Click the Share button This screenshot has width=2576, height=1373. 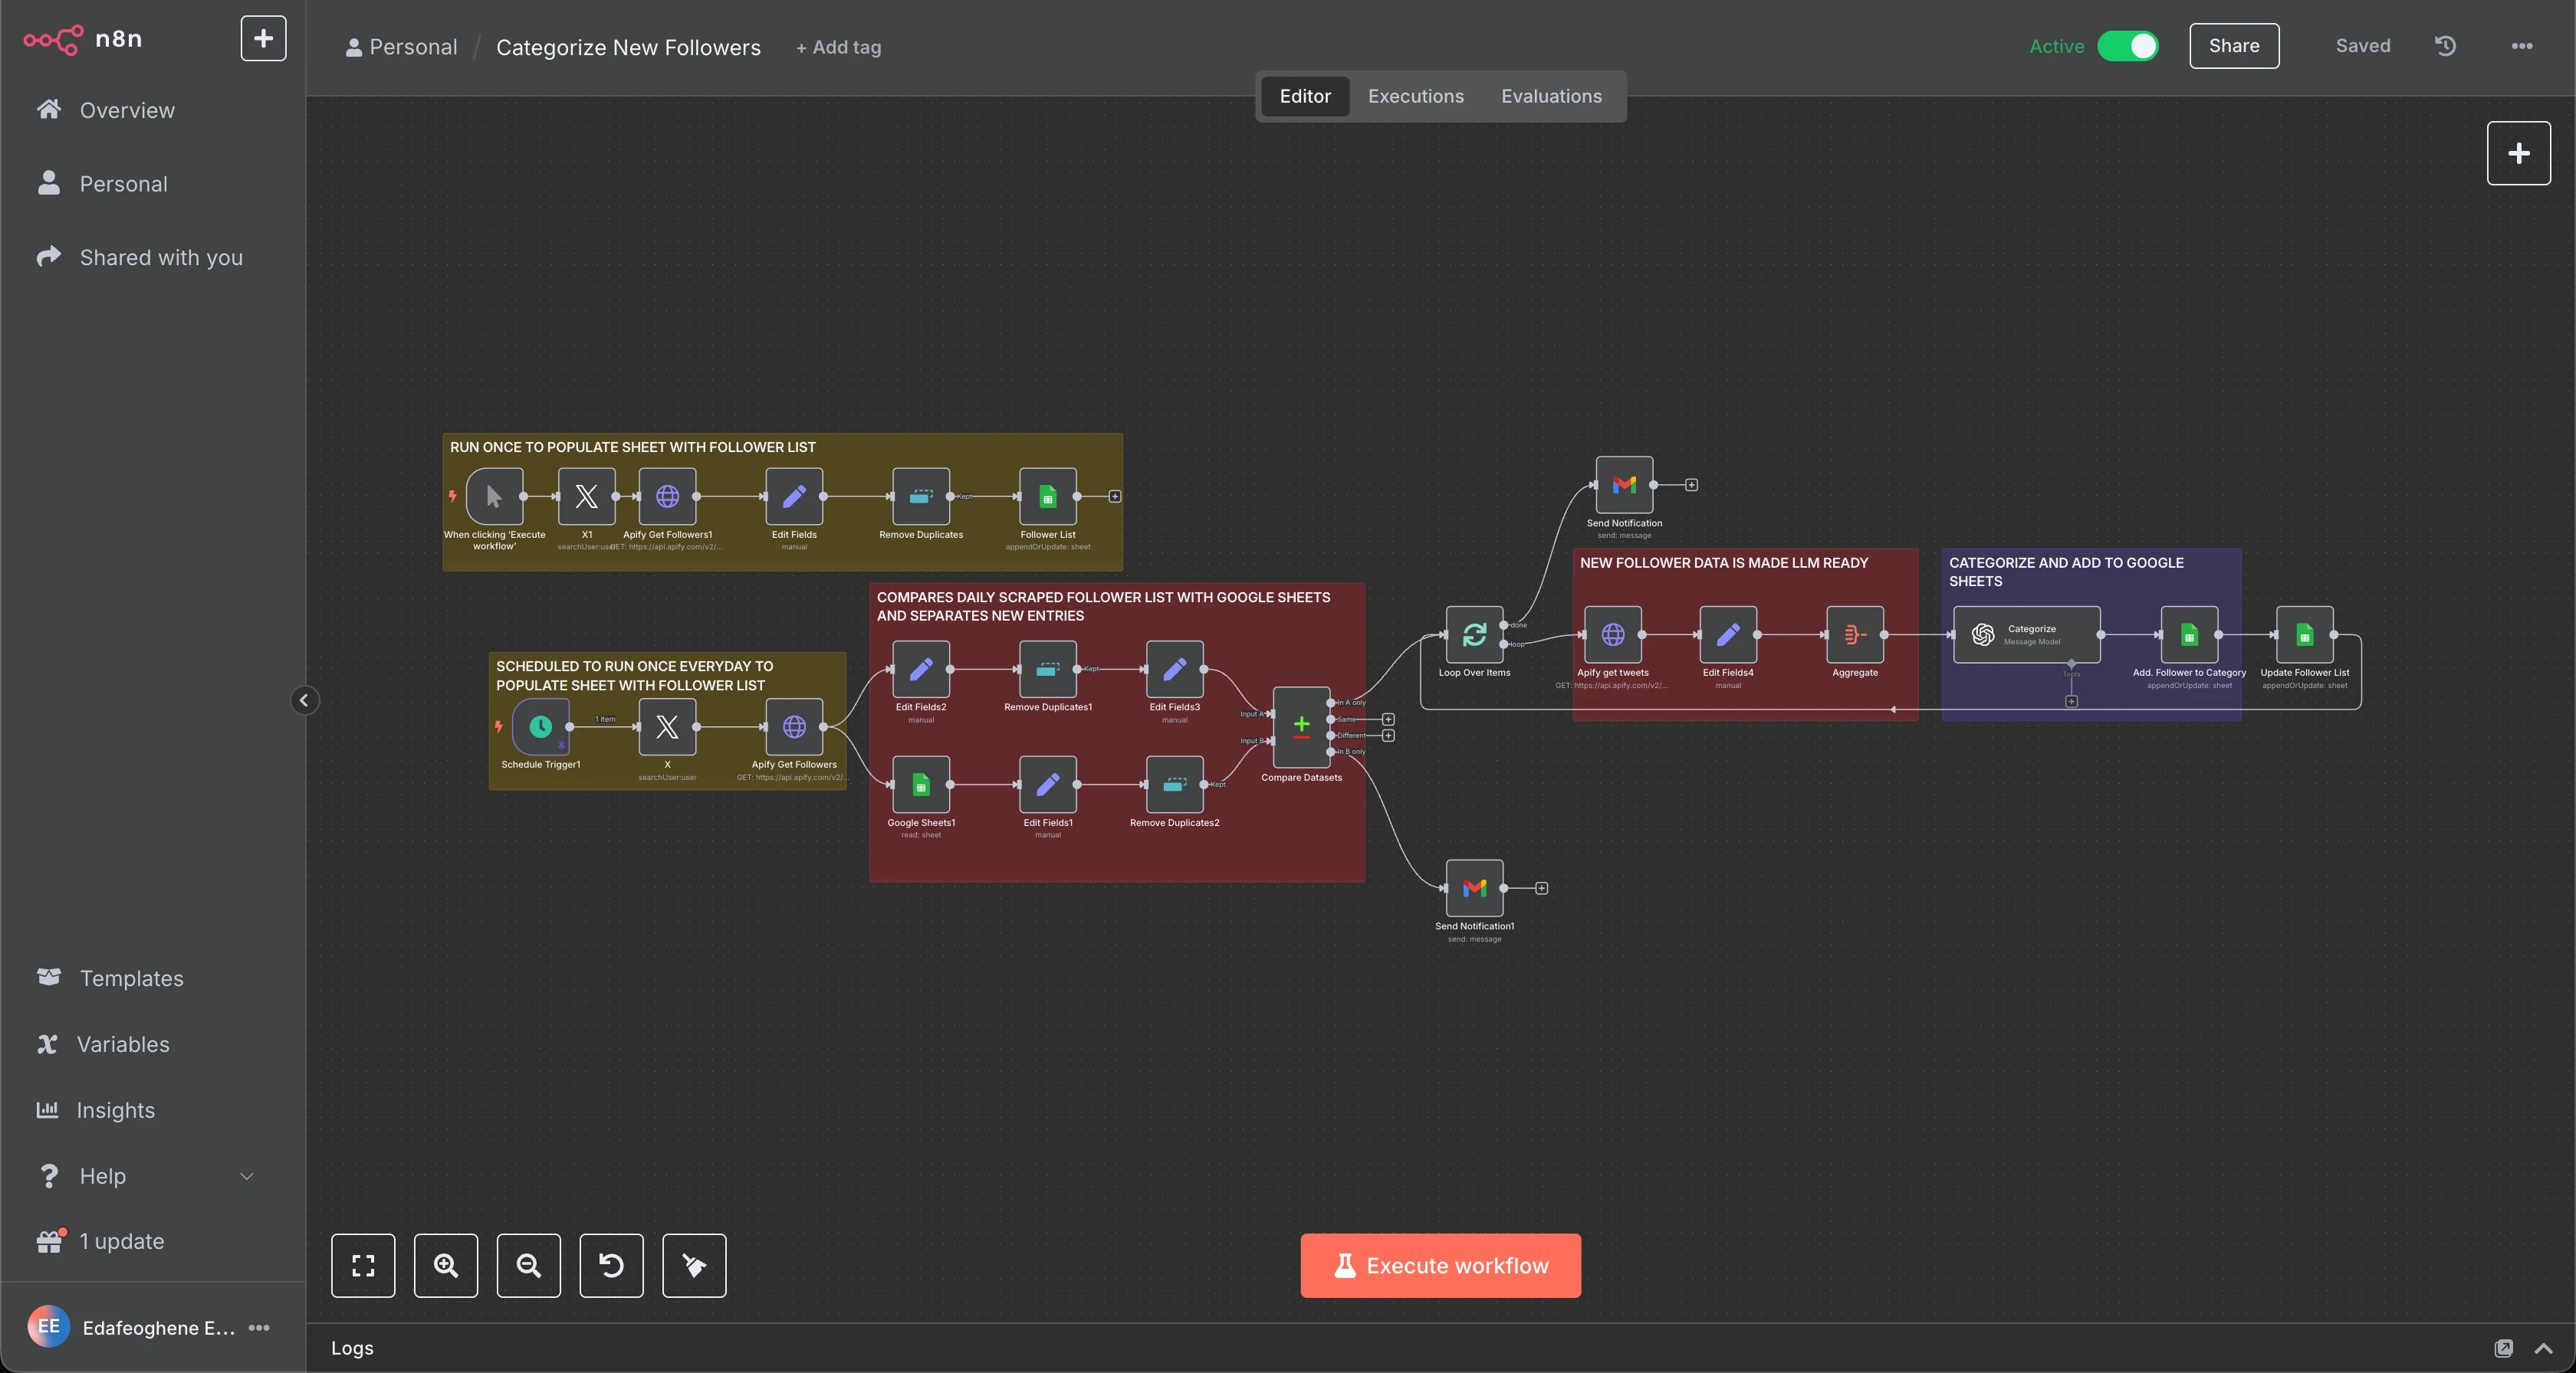[2233, 46]
